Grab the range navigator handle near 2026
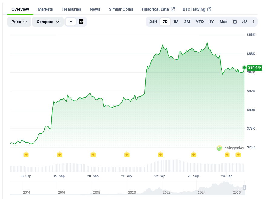Image resolution: width=266 pixels, height=199 pixels. (x=245, y=187)
